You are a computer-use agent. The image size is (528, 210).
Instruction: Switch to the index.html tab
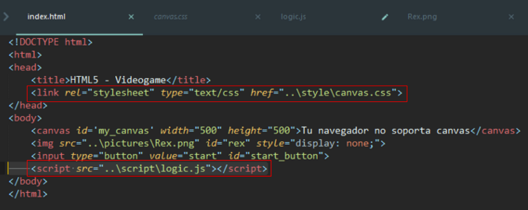[x=46, y=17]
